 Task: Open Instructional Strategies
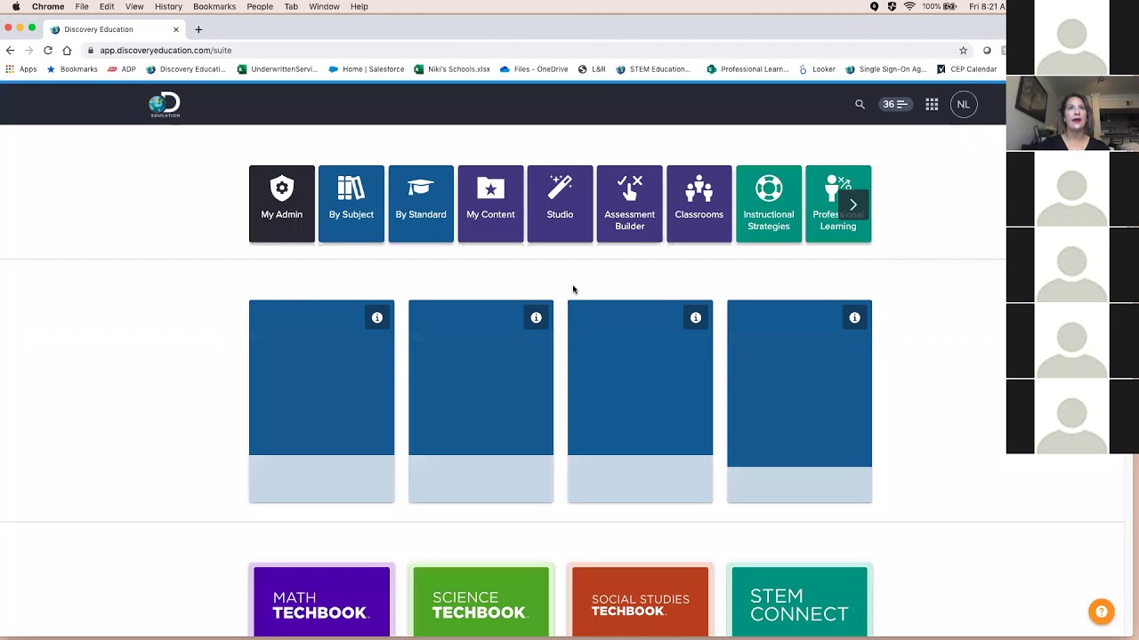click(769, 204)
